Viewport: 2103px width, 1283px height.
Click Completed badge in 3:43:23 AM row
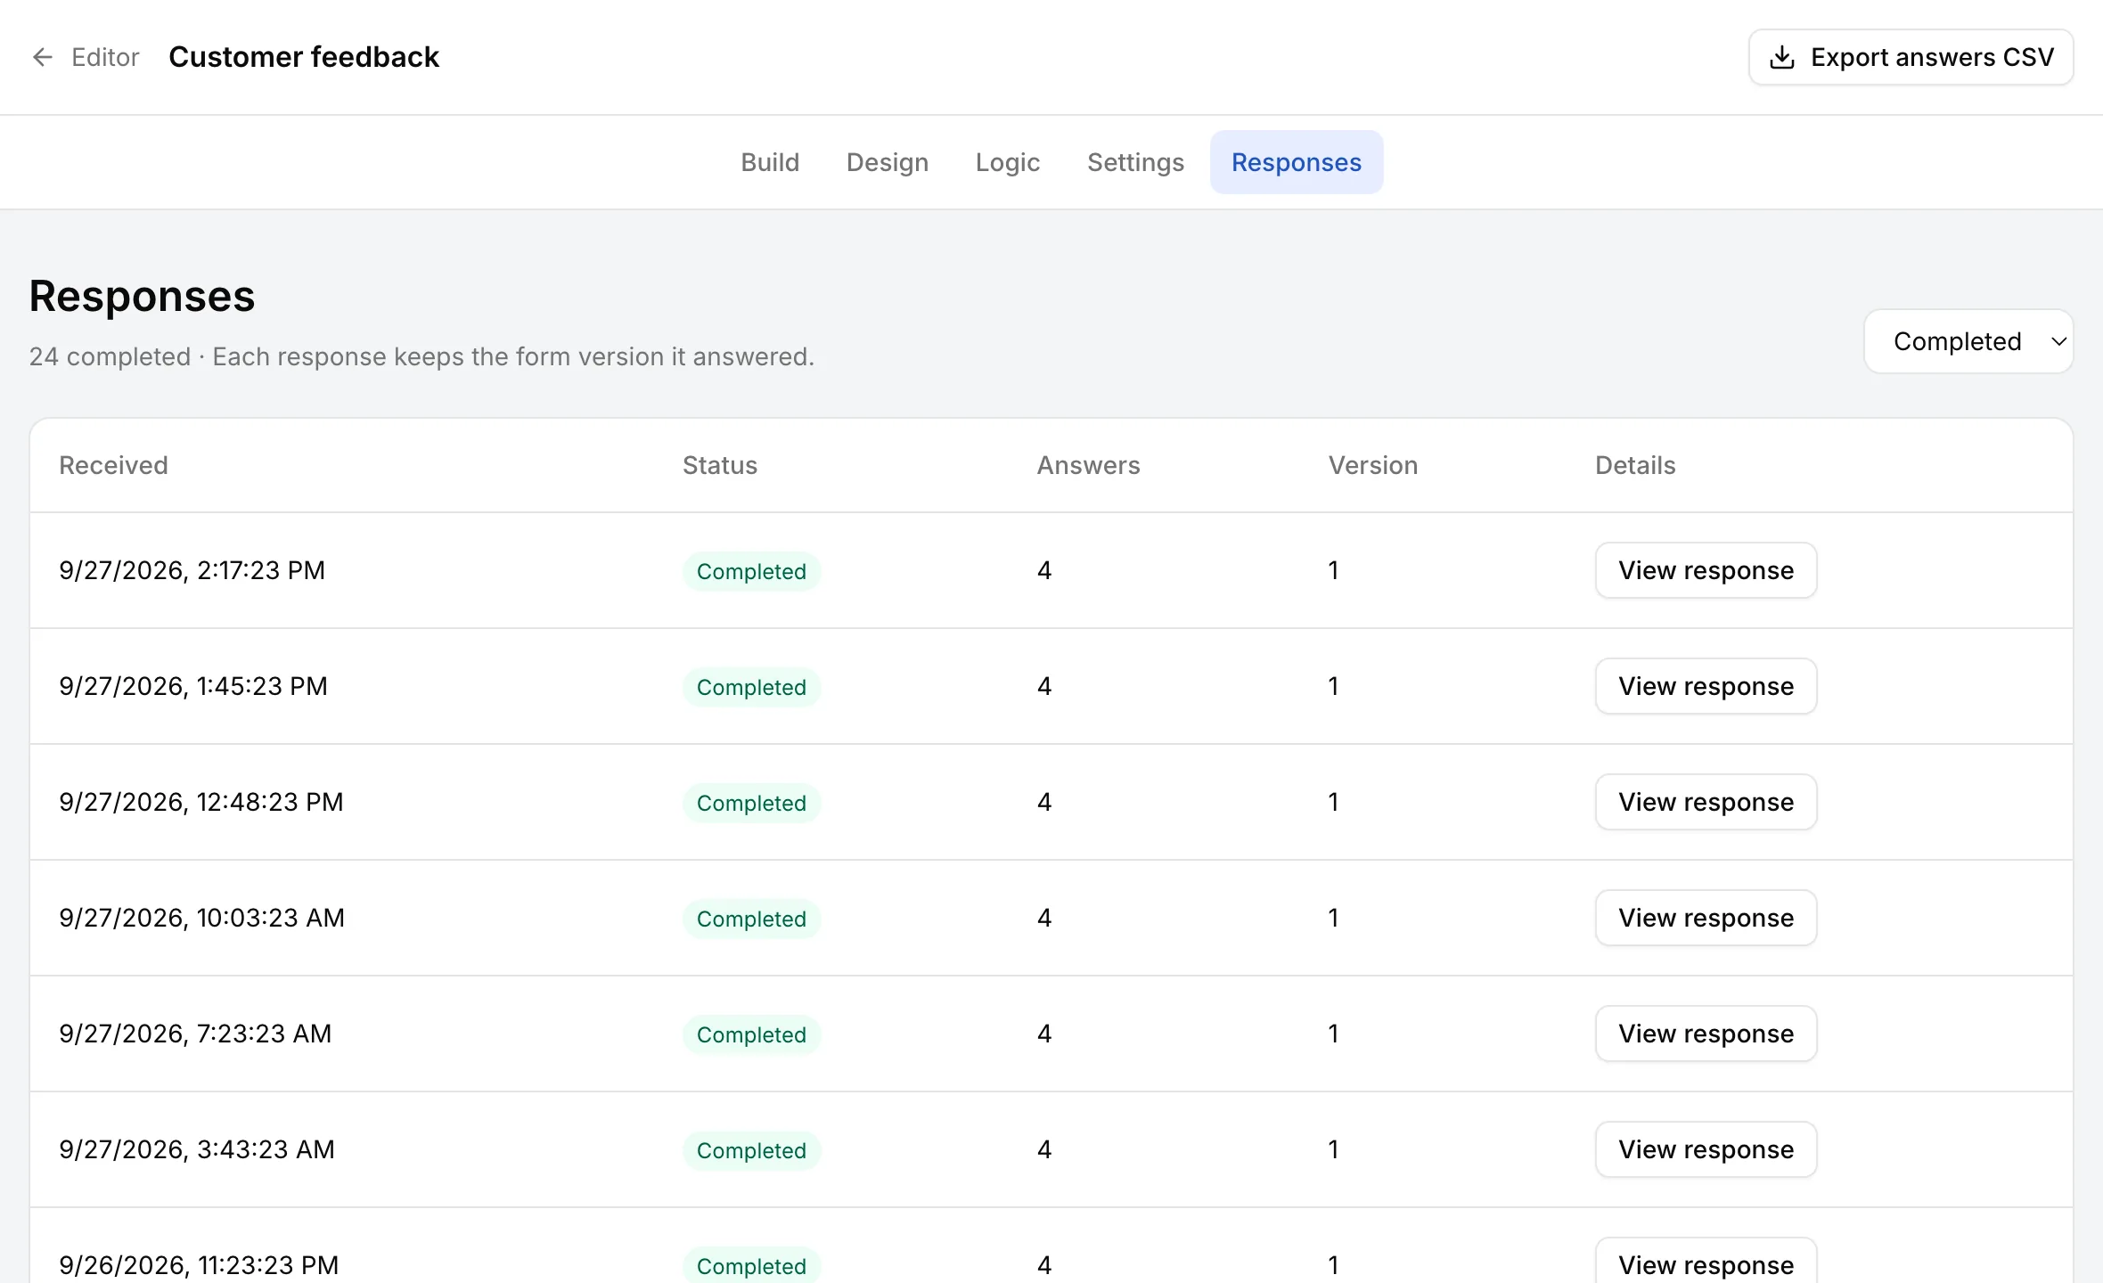[751, 1150]
